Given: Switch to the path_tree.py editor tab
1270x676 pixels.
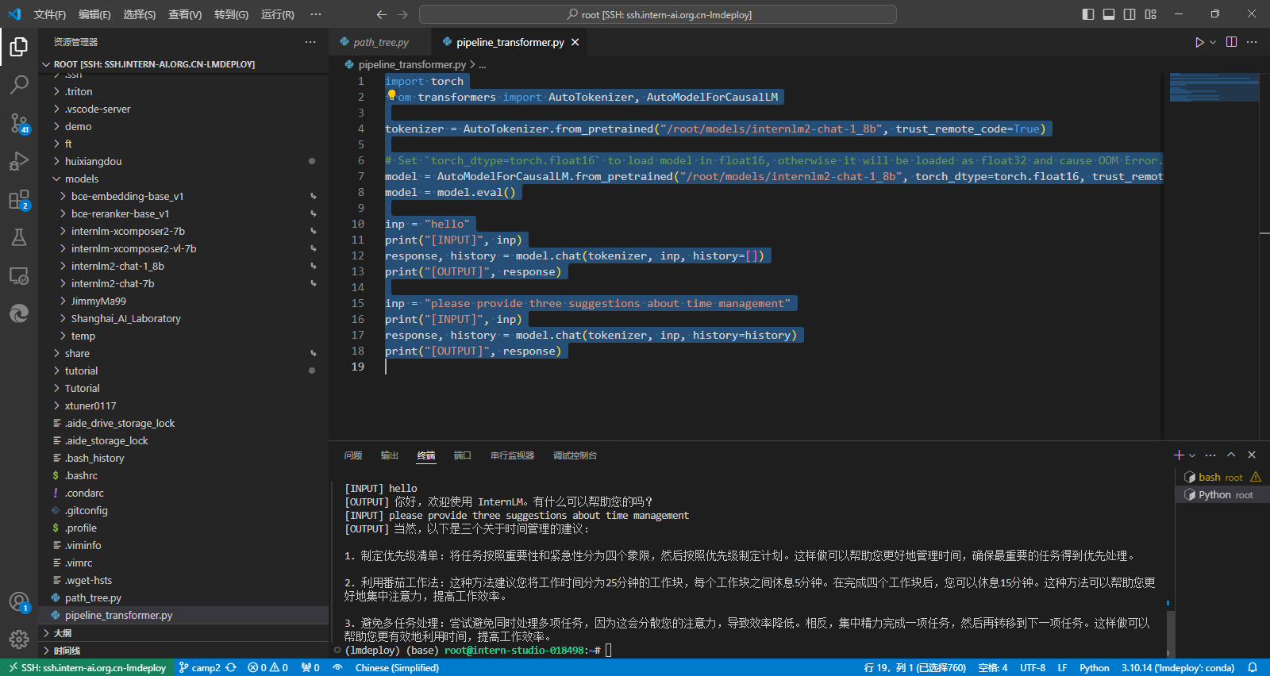Looking at the screenshot, I should coord(380,42).
